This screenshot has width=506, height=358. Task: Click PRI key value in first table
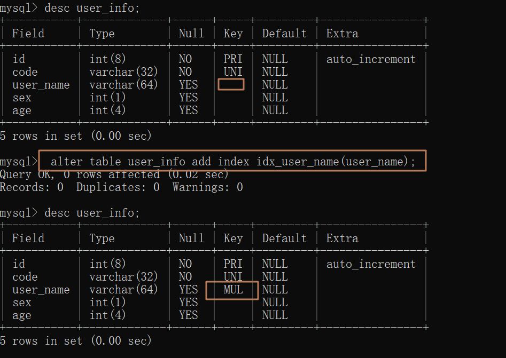click(x=233, y=59)
